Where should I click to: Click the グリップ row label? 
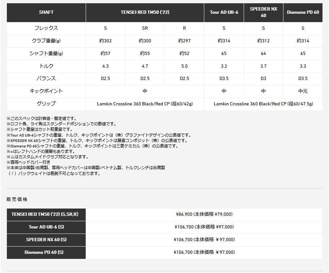(x=46, y=104)
